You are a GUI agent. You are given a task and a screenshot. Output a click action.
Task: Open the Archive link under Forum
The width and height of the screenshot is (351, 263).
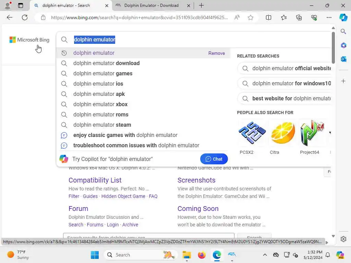tap(130, 225)
